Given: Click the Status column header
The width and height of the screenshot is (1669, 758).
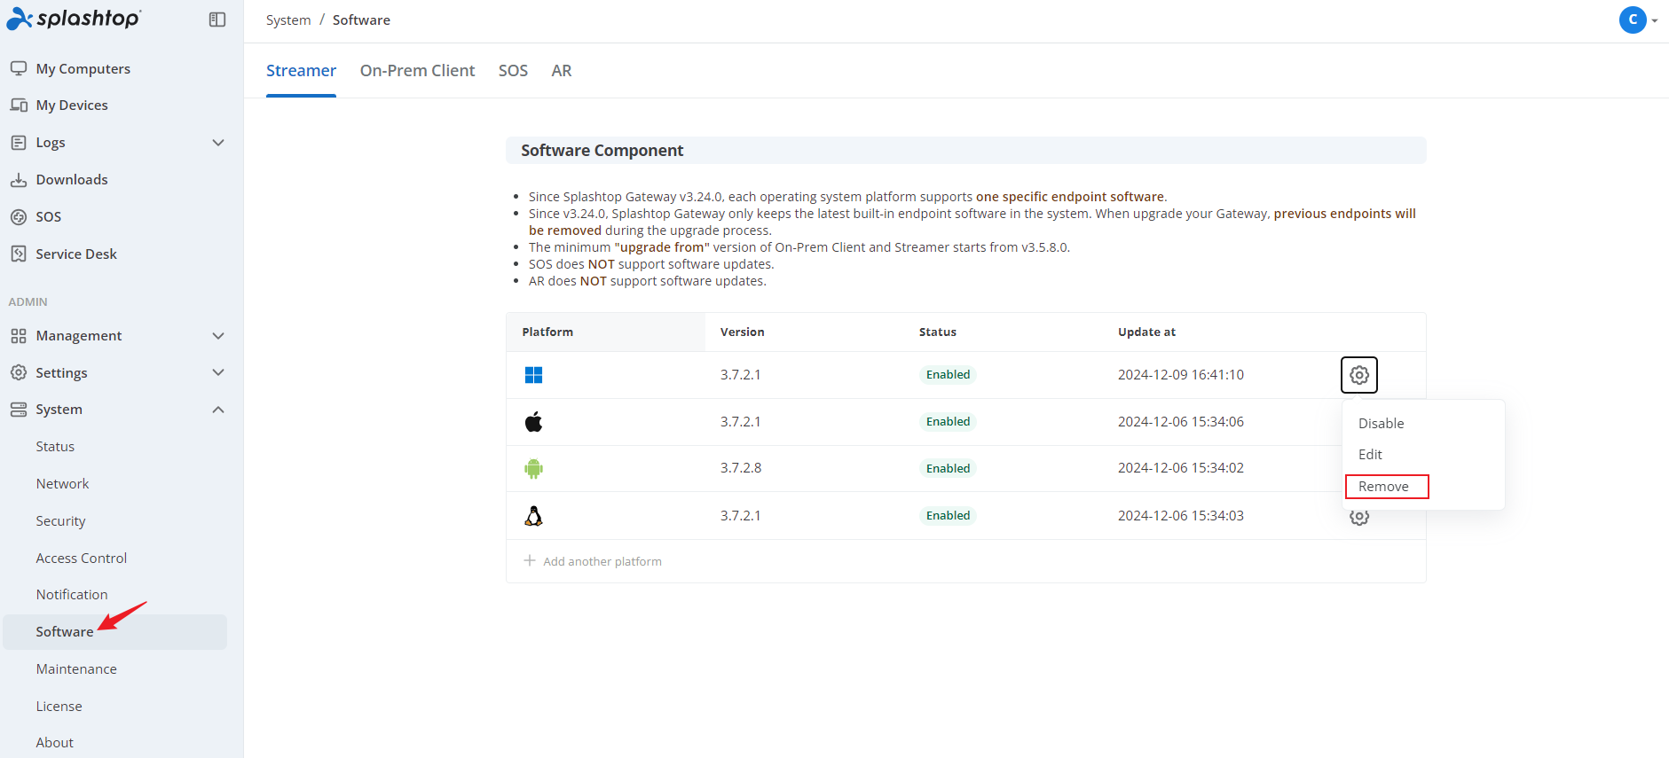Looking at the screenshot, I should click(x=938, y=332).
